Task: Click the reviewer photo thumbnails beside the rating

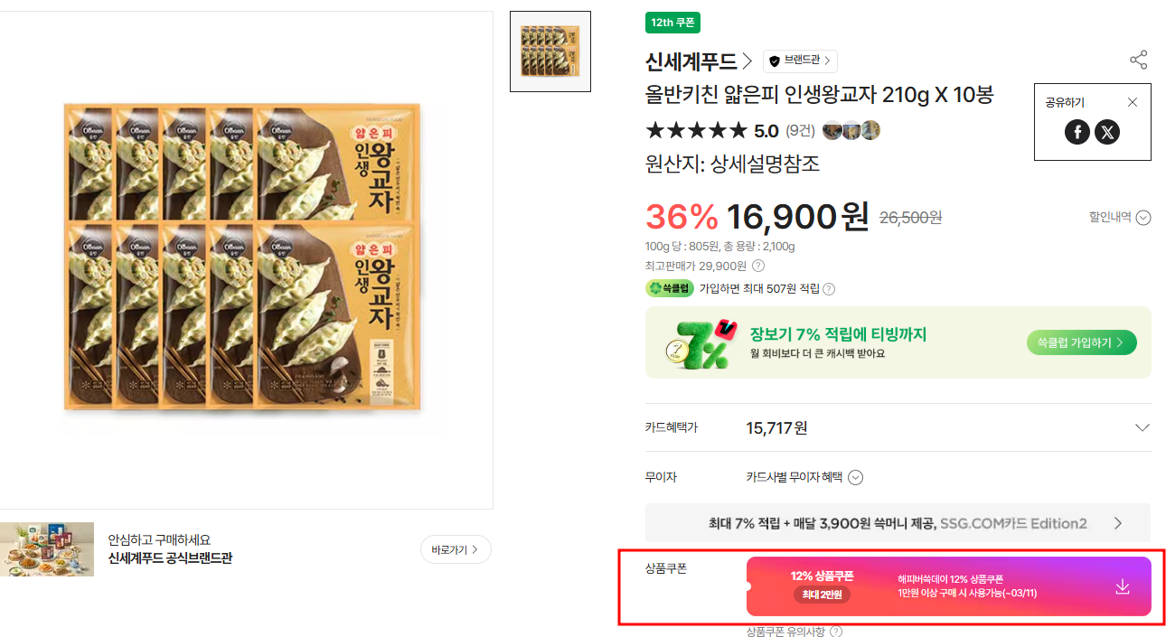Action: coord(851,131)
